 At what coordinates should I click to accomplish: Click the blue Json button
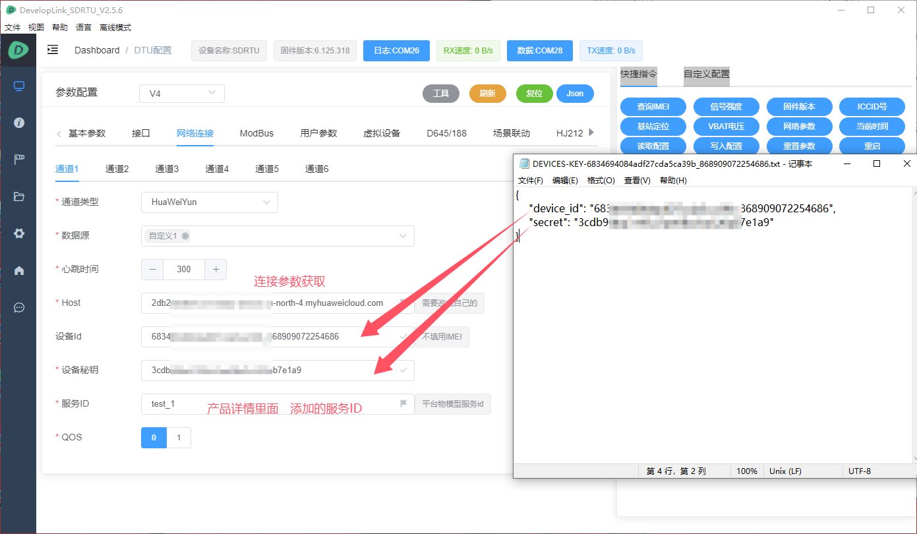pos(575,94)
